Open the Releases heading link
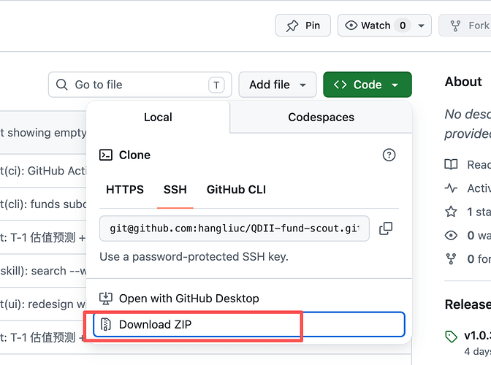The height and width of the screenshot is (365, 491). point(468,304)
